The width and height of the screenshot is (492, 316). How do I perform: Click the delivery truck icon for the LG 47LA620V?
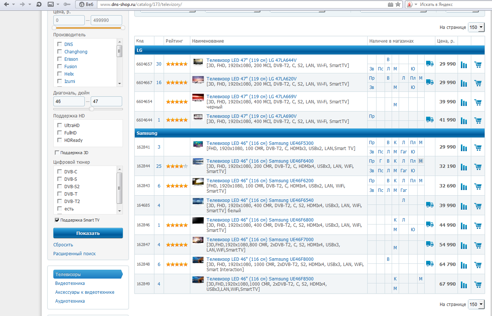429,82
